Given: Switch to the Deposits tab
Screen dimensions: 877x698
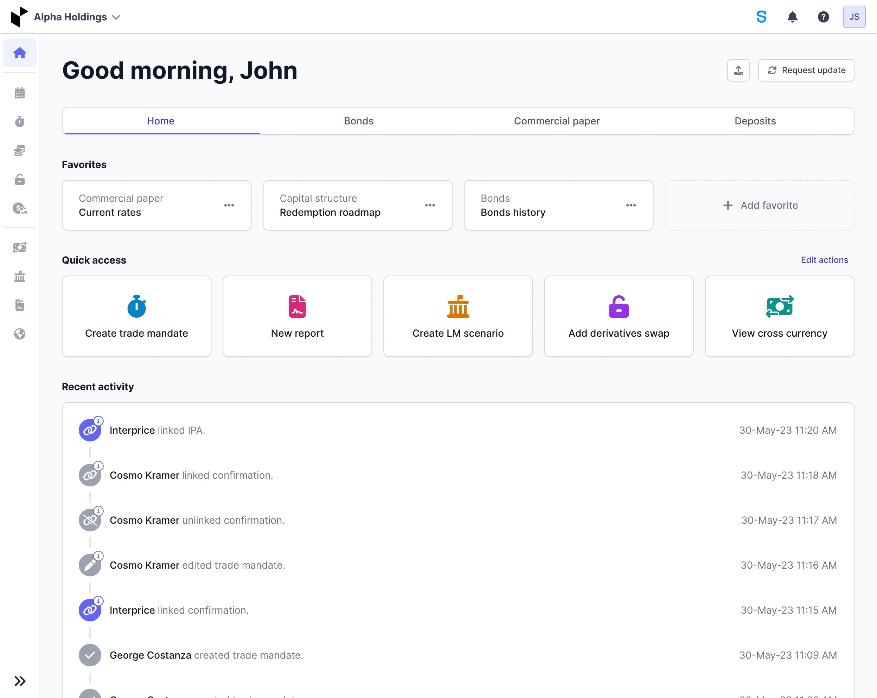Looking at the screenshot, I should pyautogui.click(x=755, y=121).
